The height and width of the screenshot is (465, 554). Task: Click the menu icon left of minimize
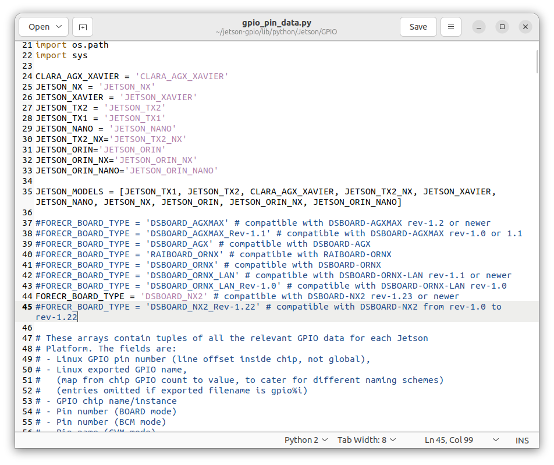(451, 26)
